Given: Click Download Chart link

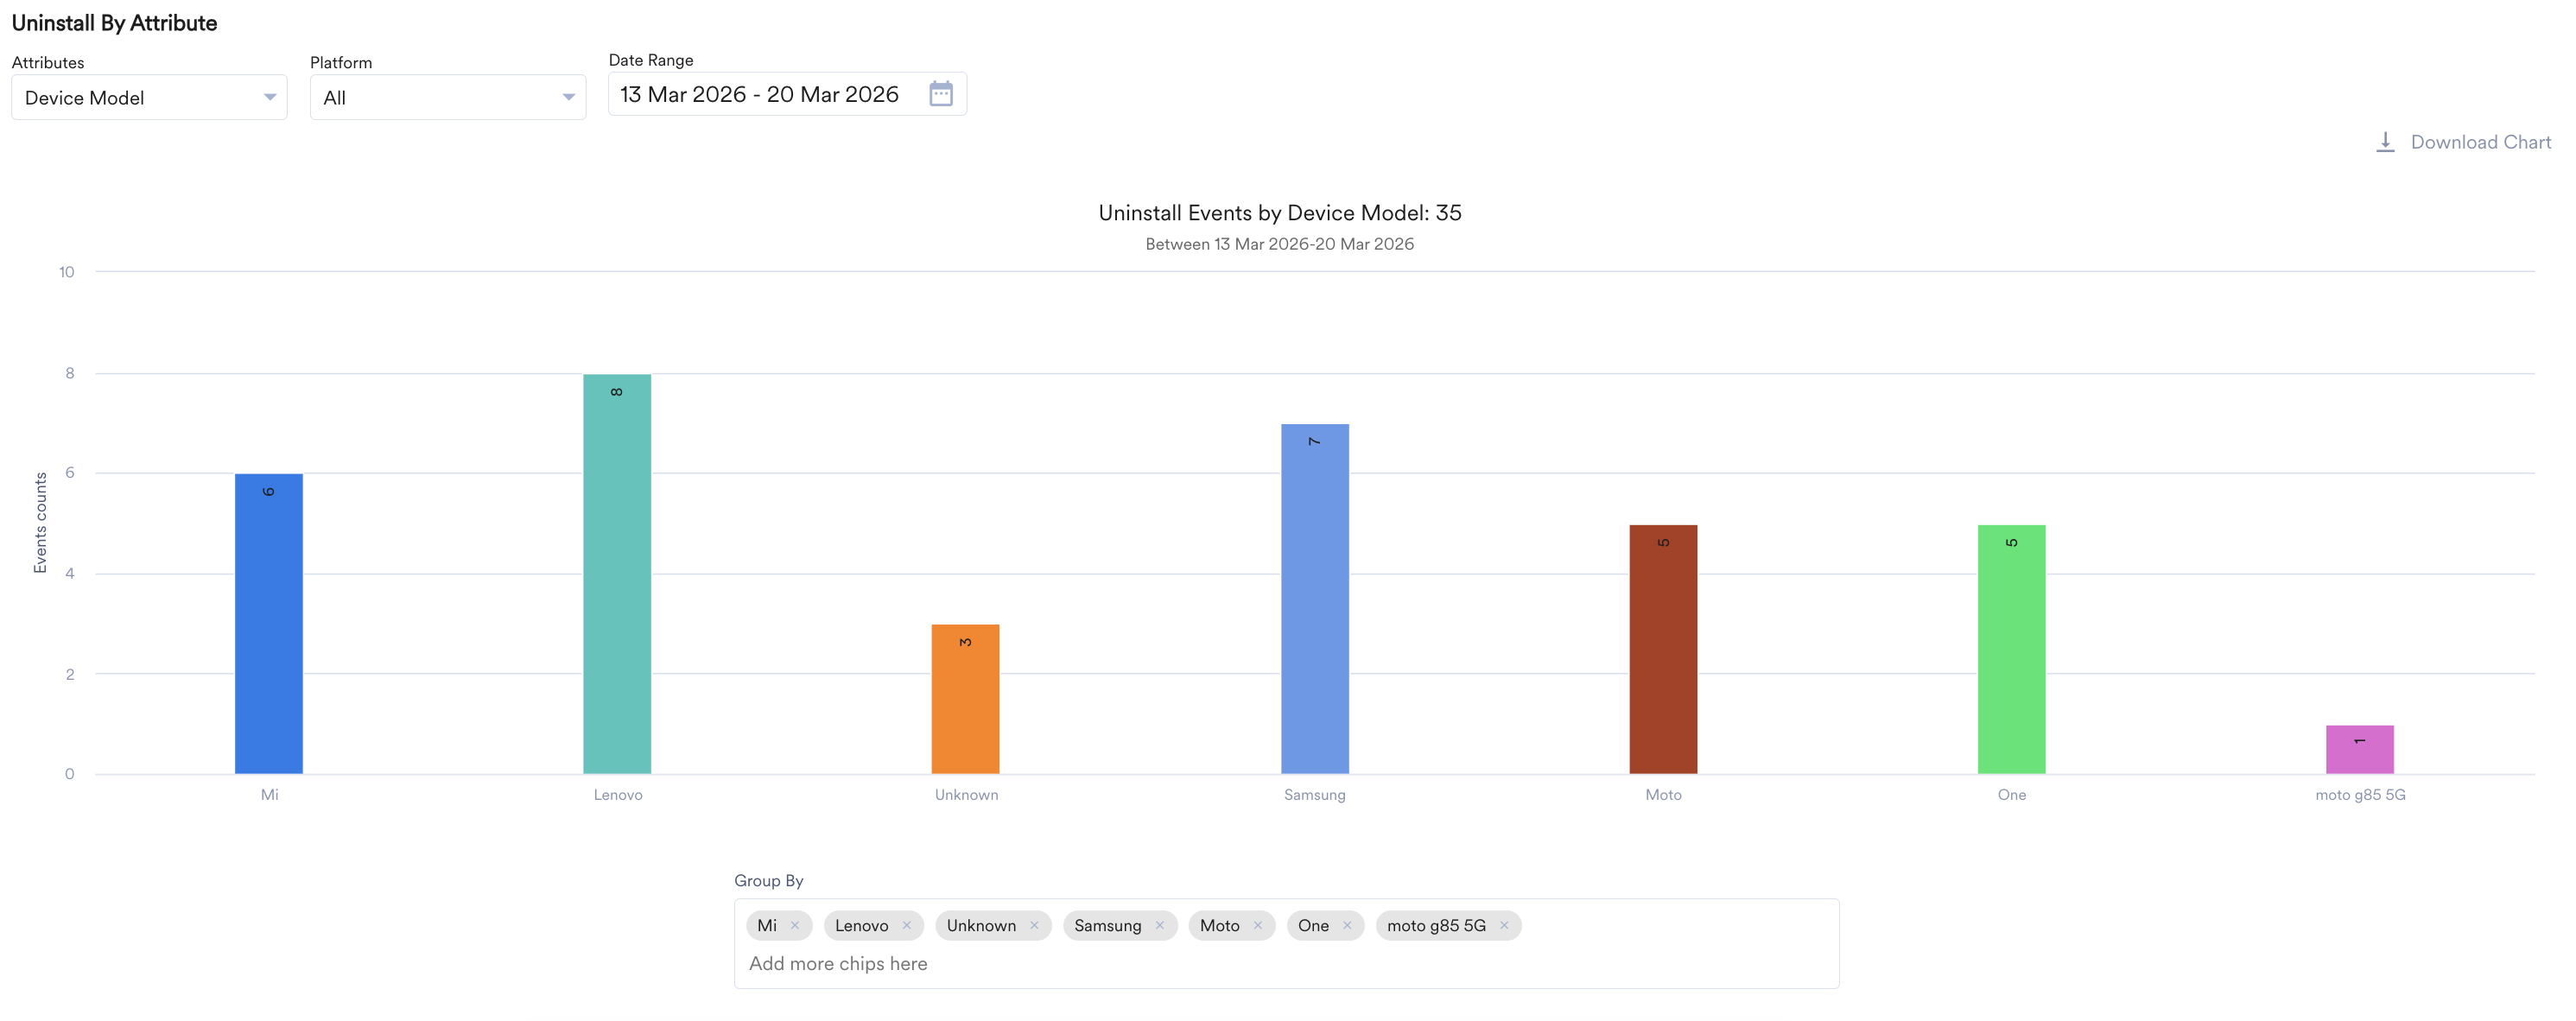Looking at the screenshot, I should [2480, 142].
